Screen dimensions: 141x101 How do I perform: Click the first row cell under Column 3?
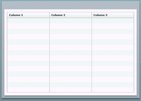[113, 21]
